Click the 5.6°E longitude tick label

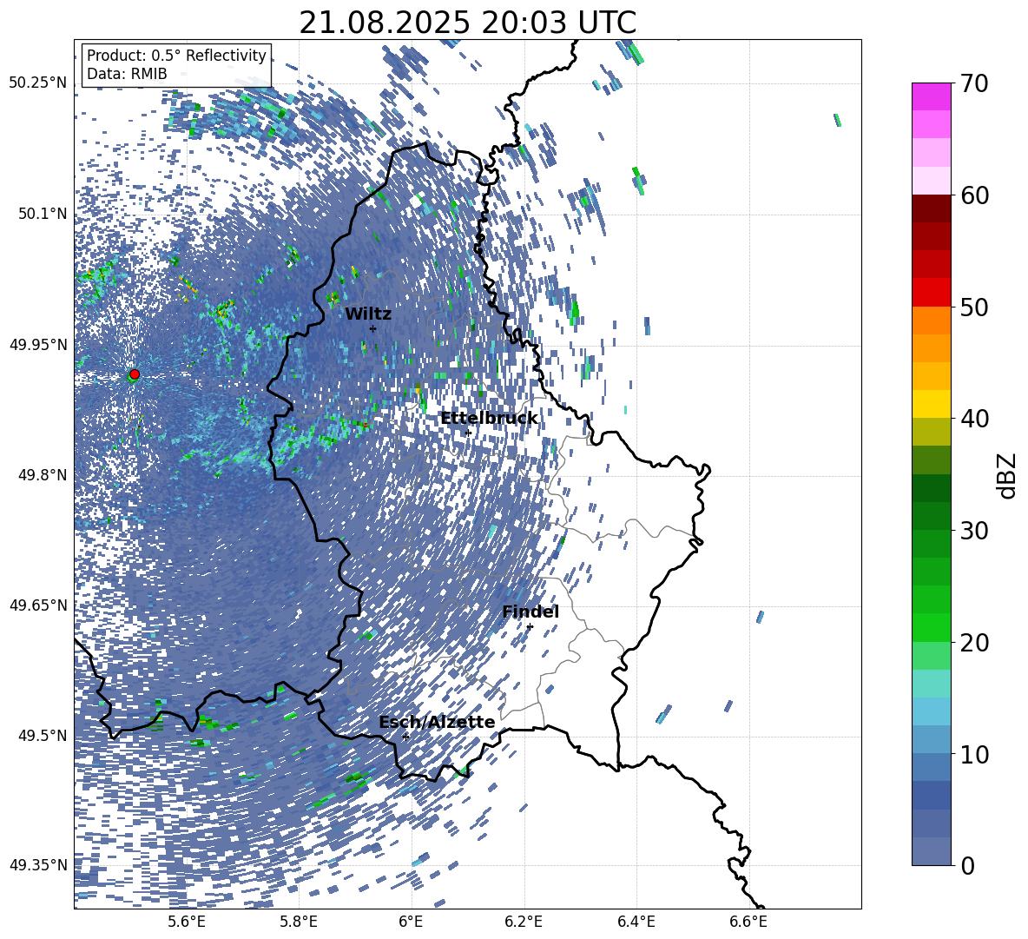[186, 922]
